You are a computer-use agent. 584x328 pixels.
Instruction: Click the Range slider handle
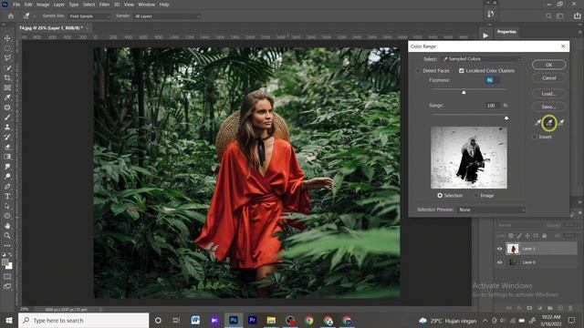point(506,118)
